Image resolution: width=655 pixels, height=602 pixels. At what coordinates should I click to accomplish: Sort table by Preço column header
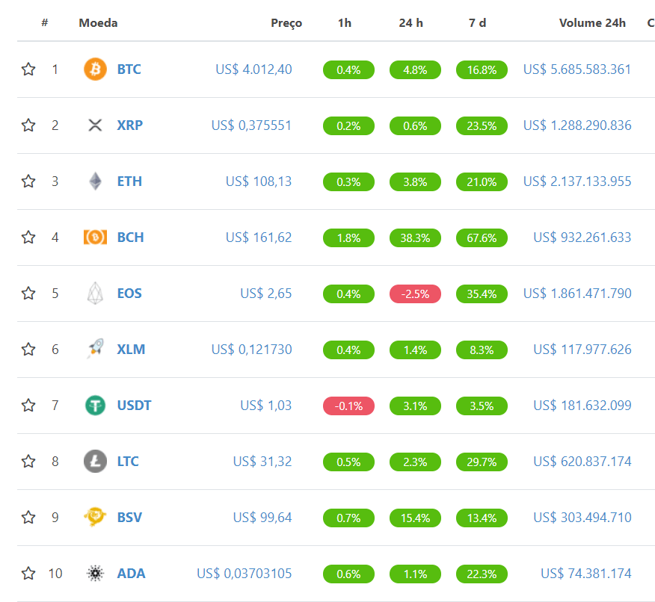click(x=286, y=23)
